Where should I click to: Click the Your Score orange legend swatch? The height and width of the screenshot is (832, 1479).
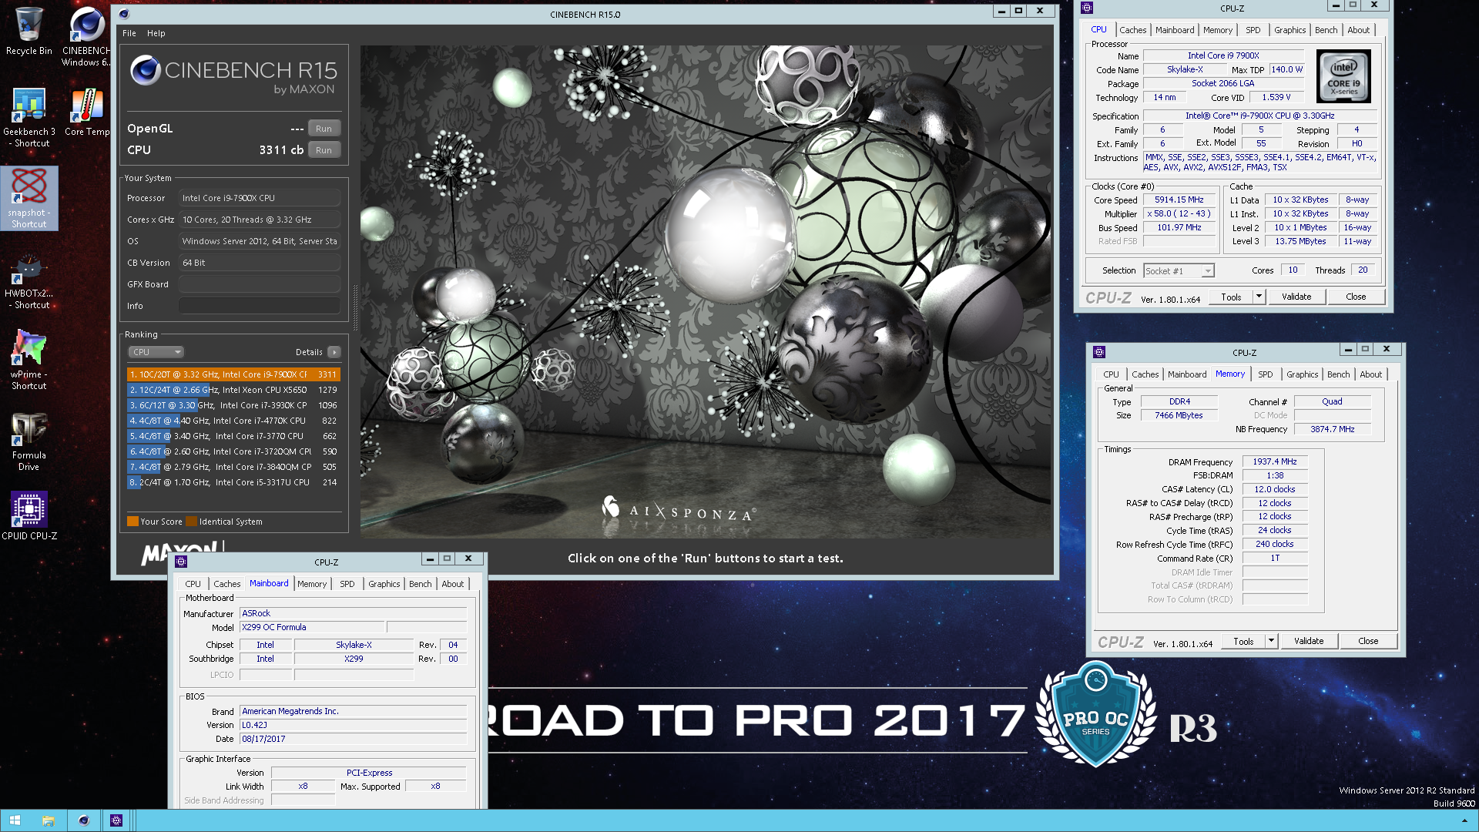point(132,522)
